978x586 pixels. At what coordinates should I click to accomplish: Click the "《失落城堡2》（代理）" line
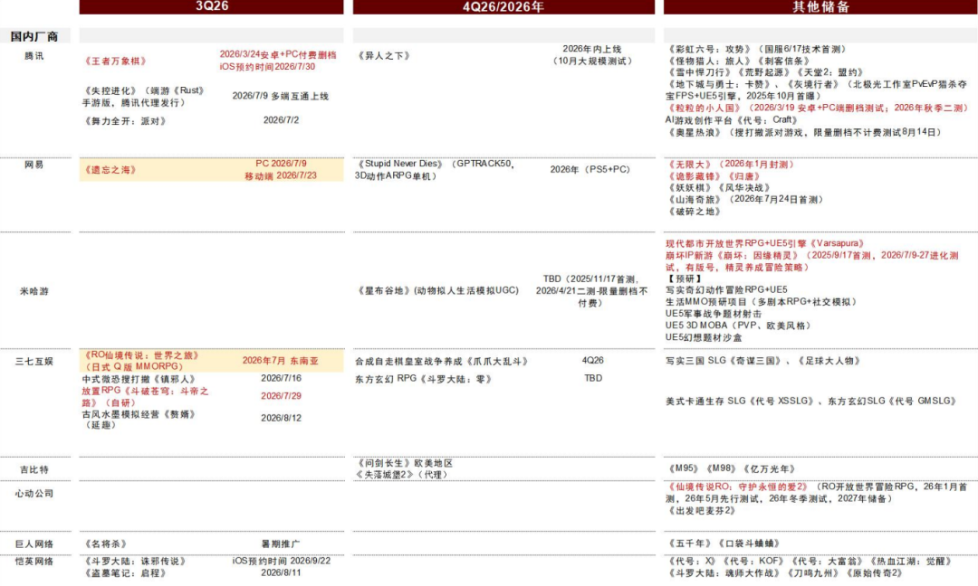[x=402, y=475]
